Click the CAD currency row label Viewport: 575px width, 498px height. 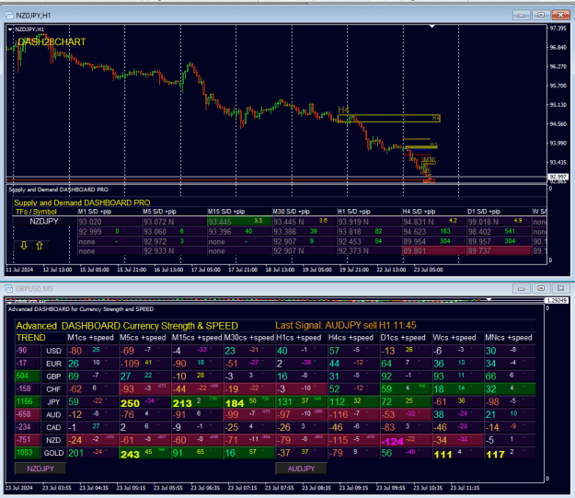(x=53, y=427)
